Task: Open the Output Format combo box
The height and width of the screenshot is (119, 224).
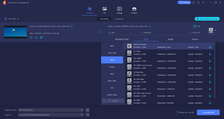Action: click(51, 110)
